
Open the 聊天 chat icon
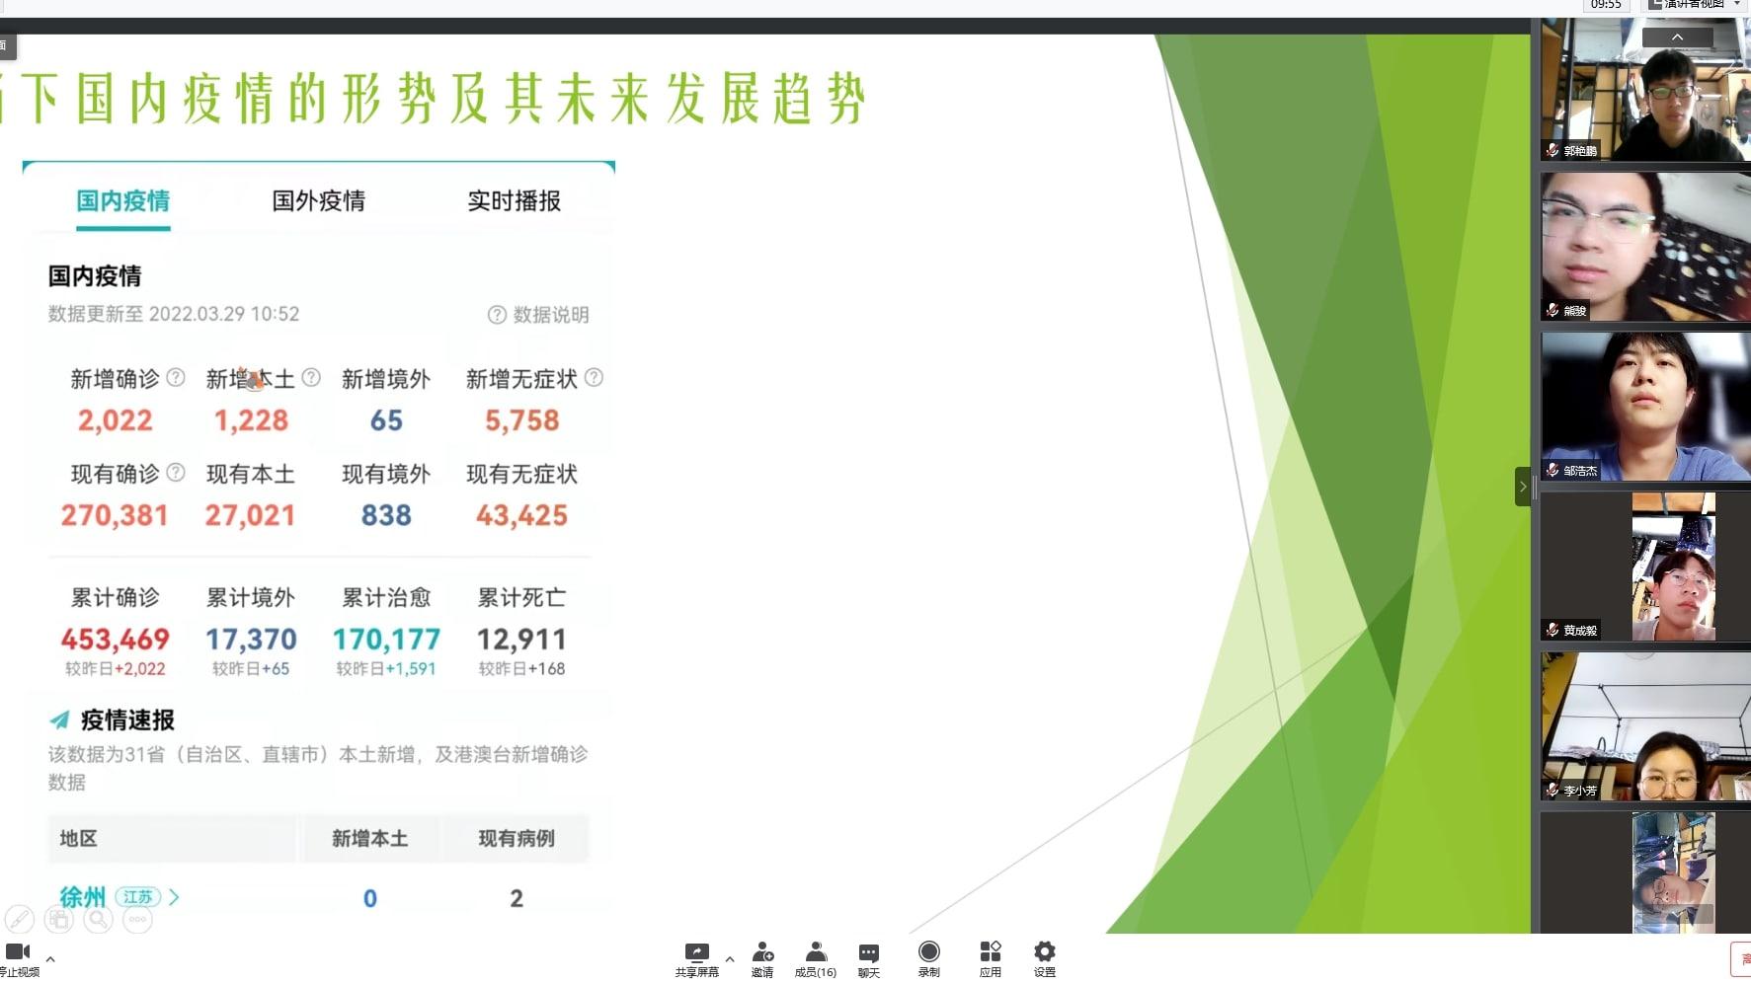click(869, 958)
